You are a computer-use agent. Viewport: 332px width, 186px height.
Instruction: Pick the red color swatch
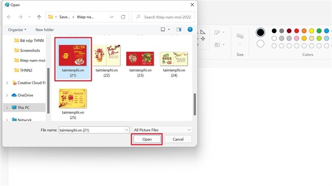(296, 31)
